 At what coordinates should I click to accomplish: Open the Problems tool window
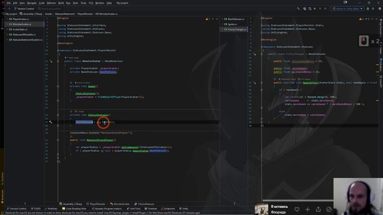pos(51,208)
